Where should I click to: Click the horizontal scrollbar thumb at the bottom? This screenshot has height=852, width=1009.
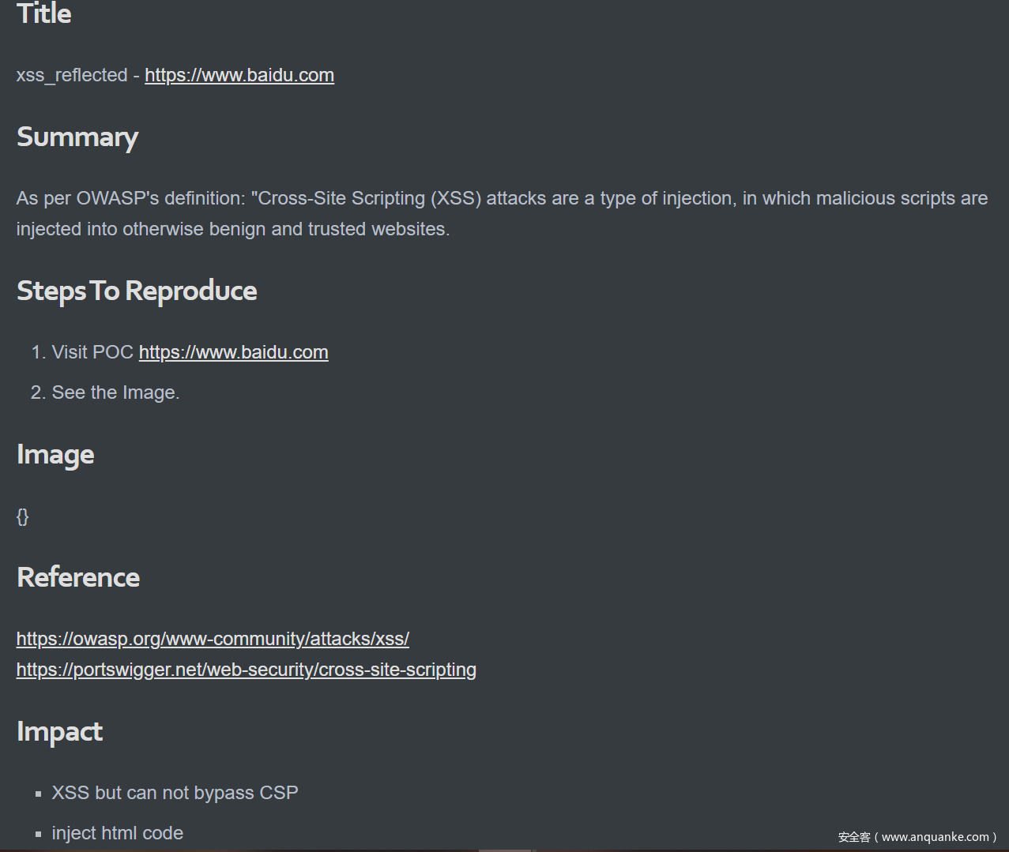coord(506,850)
